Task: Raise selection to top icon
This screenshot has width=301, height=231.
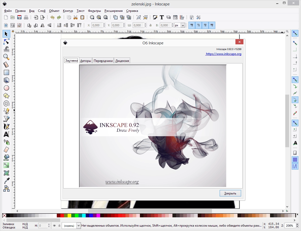Action: [79, 25]
